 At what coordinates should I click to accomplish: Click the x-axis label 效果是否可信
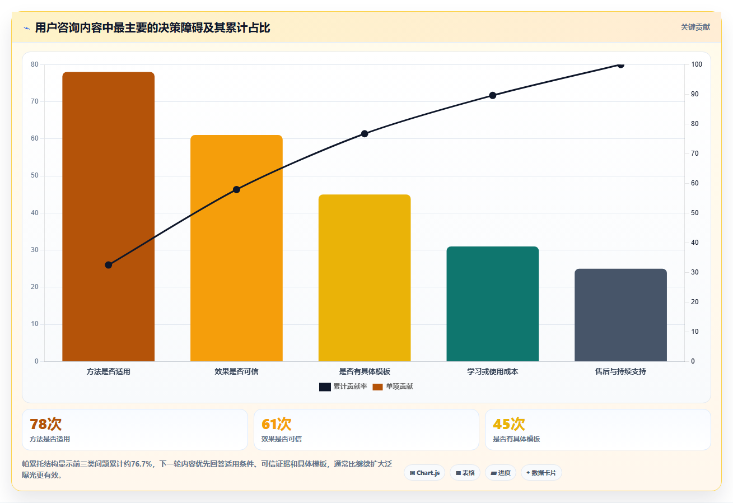pyautogui.click(x=236, y=371)
